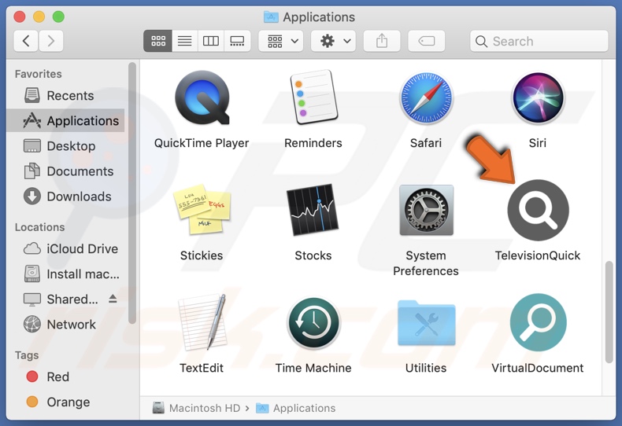
Task: Select the Install mac... volume in sidebar
Action: (65, 274)
